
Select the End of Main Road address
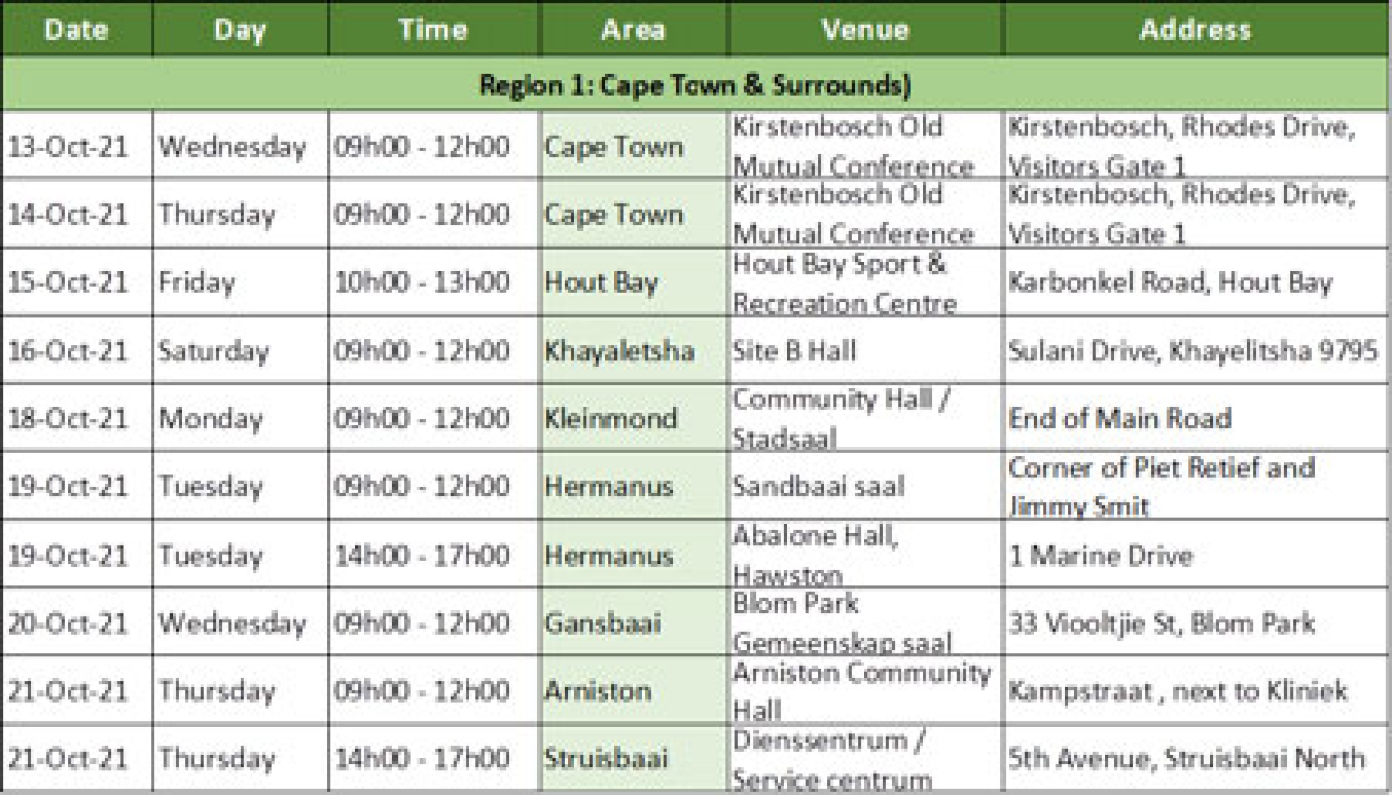click(1120, 418)
